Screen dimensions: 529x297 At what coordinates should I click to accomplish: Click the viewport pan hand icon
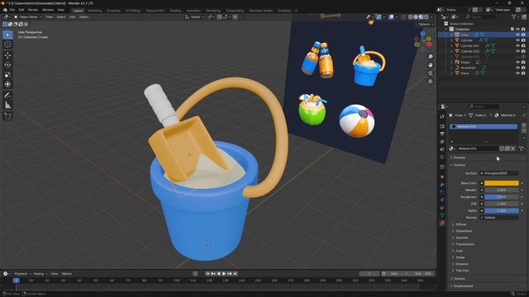coord(430,65)
